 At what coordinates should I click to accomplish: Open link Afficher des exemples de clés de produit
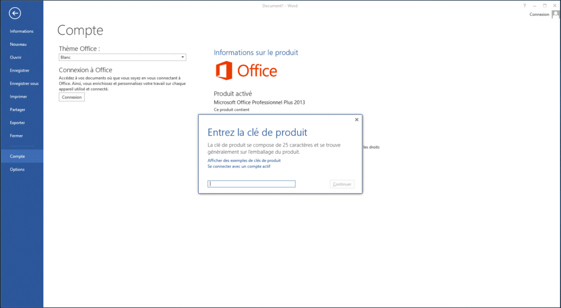244,160
